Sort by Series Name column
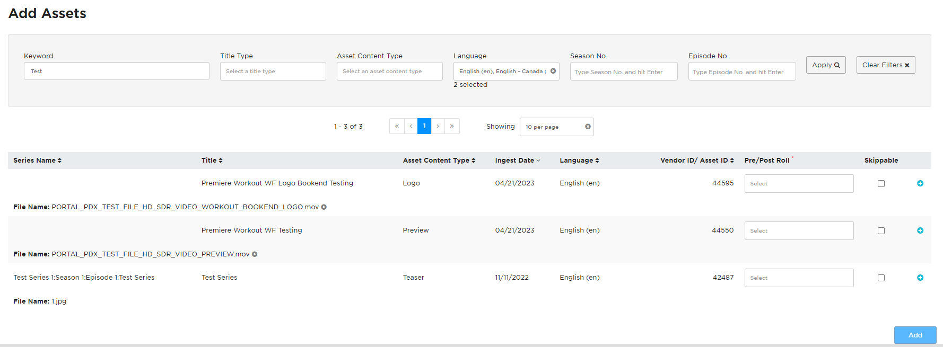This screenshot has width=943, height=347. click(37, 161)
